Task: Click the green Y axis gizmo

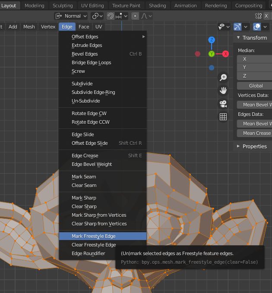Action: tap(212, 54)
